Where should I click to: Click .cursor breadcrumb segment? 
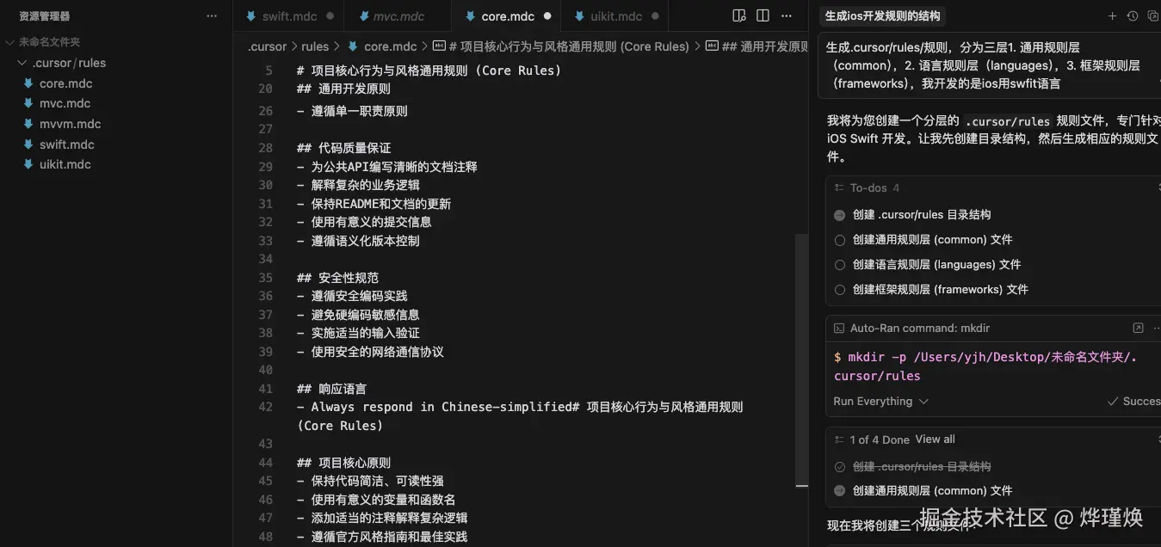[x=268, y=47]
